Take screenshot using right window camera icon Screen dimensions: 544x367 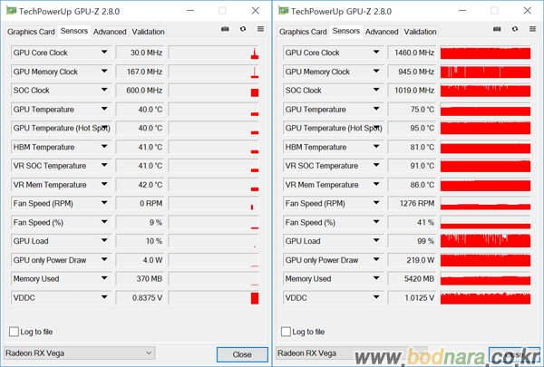point(497,29)
